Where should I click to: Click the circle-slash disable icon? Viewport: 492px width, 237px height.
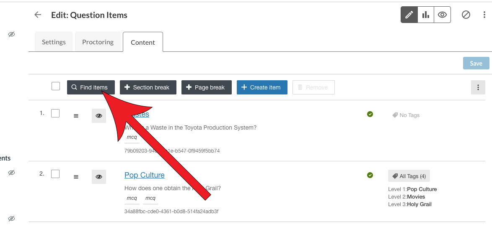[x=466, y=15]
